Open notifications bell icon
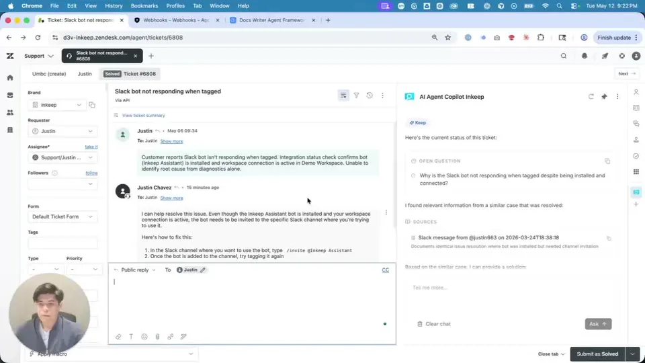The width and height of the screenshot is (645, 363). coord(584,56)
